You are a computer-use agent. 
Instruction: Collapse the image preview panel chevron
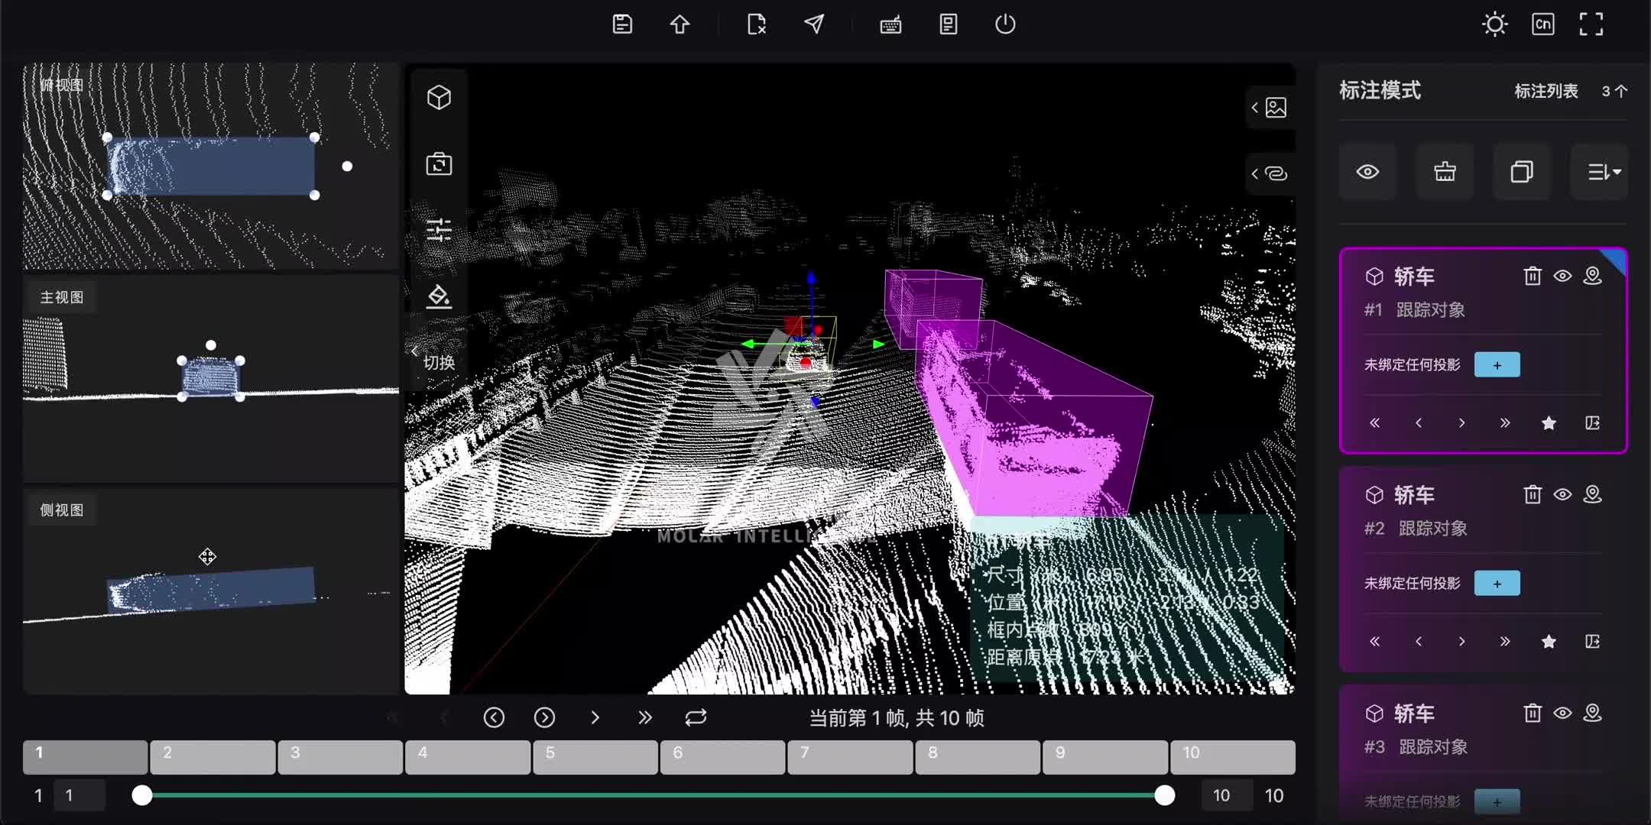pos(1254,108)
